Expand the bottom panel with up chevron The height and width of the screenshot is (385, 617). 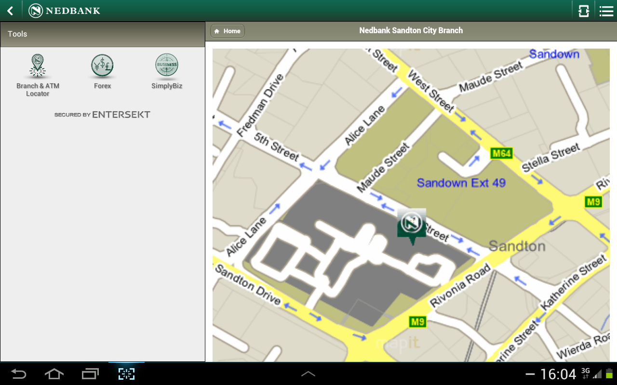pos(308,373)
